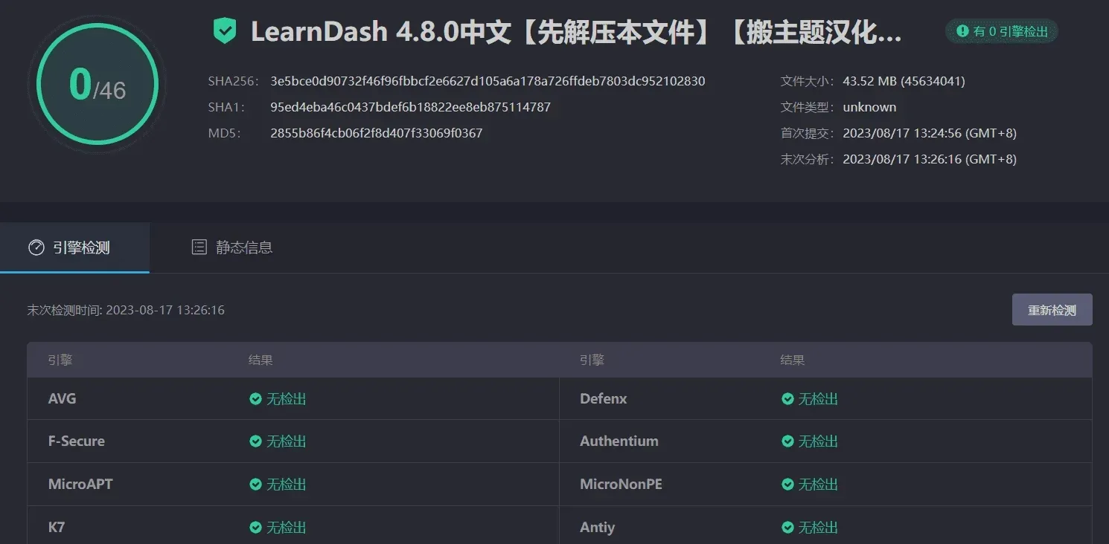Click the file type value unknown
Screen dimensions: 1109x544
[x=869, y=107]
